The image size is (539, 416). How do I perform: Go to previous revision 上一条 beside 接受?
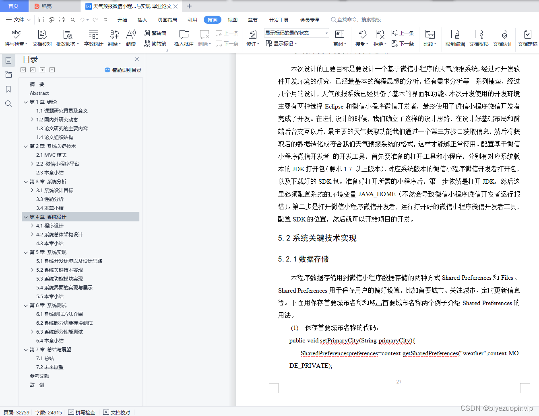click(403, 33)
